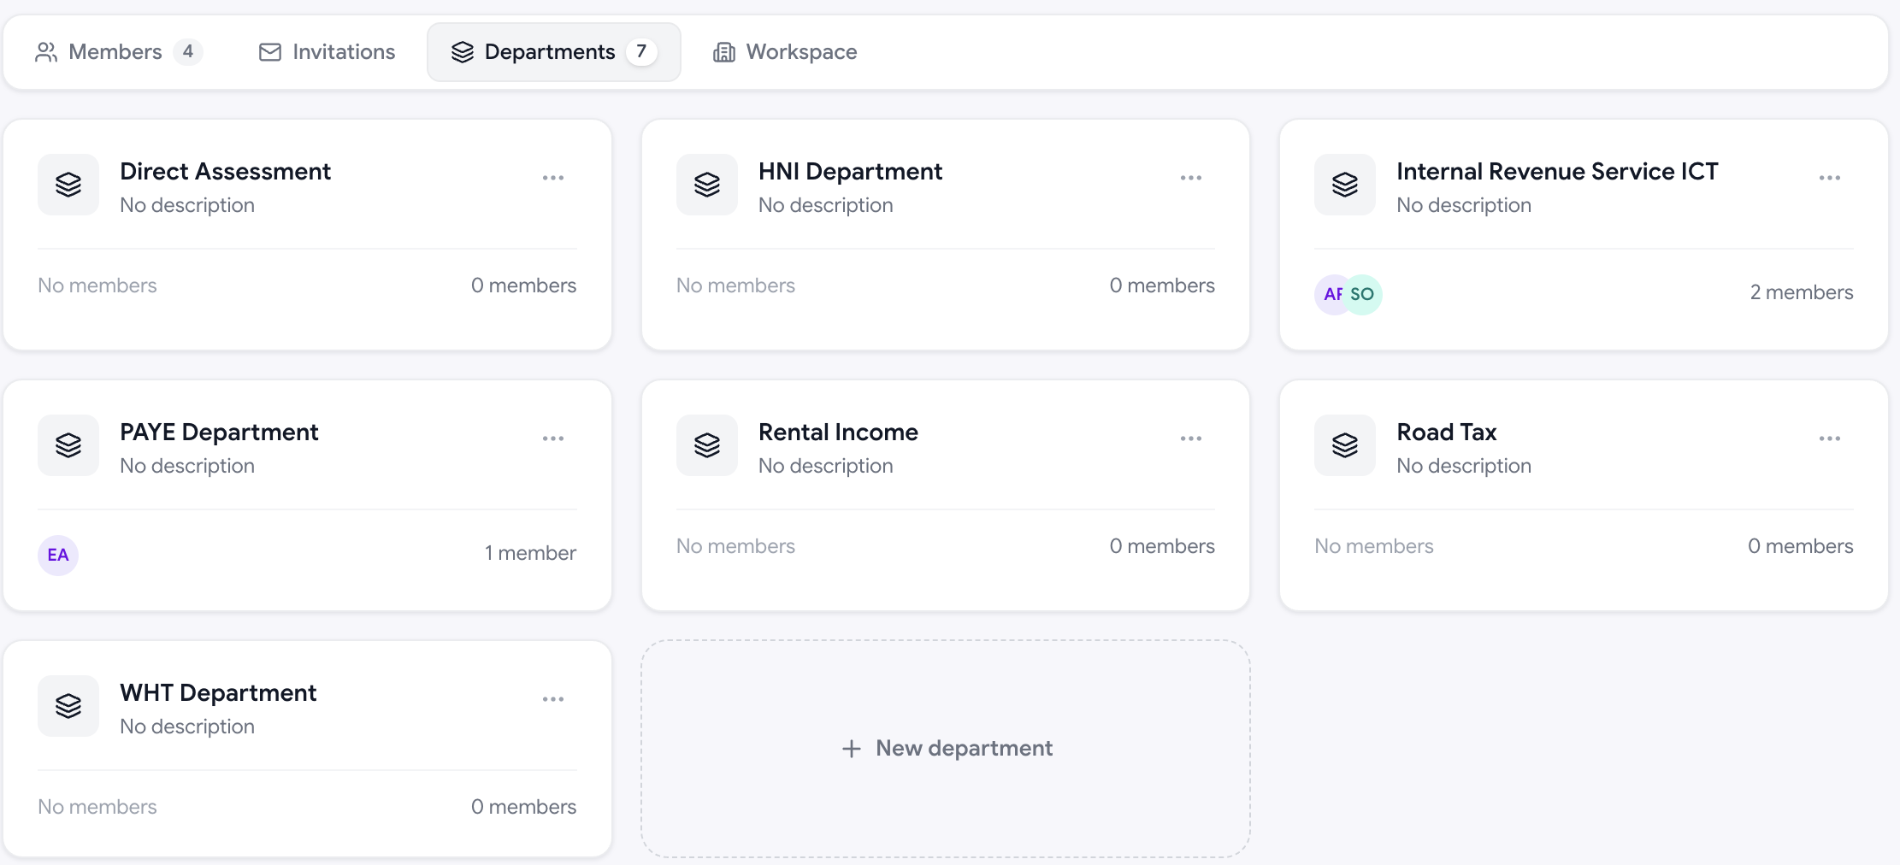Switch to the Invitations tab
1900x865 pixels.
(327, 52)
